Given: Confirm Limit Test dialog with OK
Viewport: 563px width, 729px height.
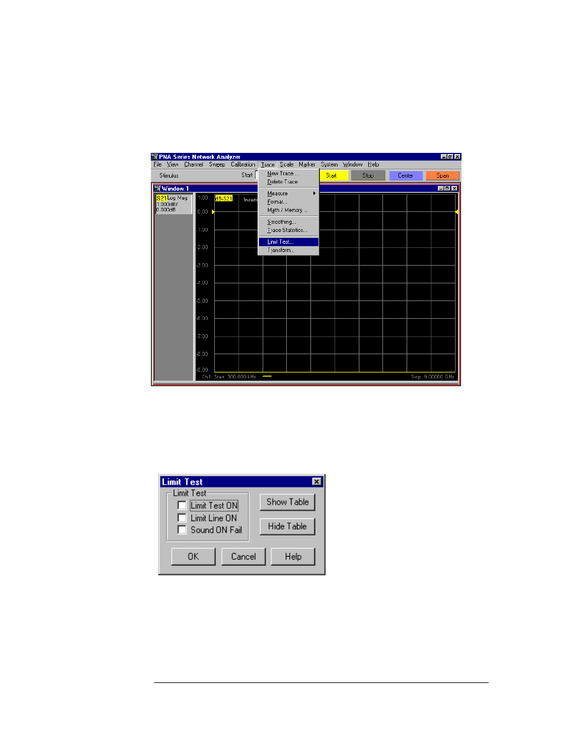Looking at the screenshot, I should (x=193, y=557).
